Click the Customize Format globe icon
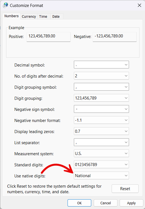This screenshot has height=209, width=145. (x=6, y=5)
